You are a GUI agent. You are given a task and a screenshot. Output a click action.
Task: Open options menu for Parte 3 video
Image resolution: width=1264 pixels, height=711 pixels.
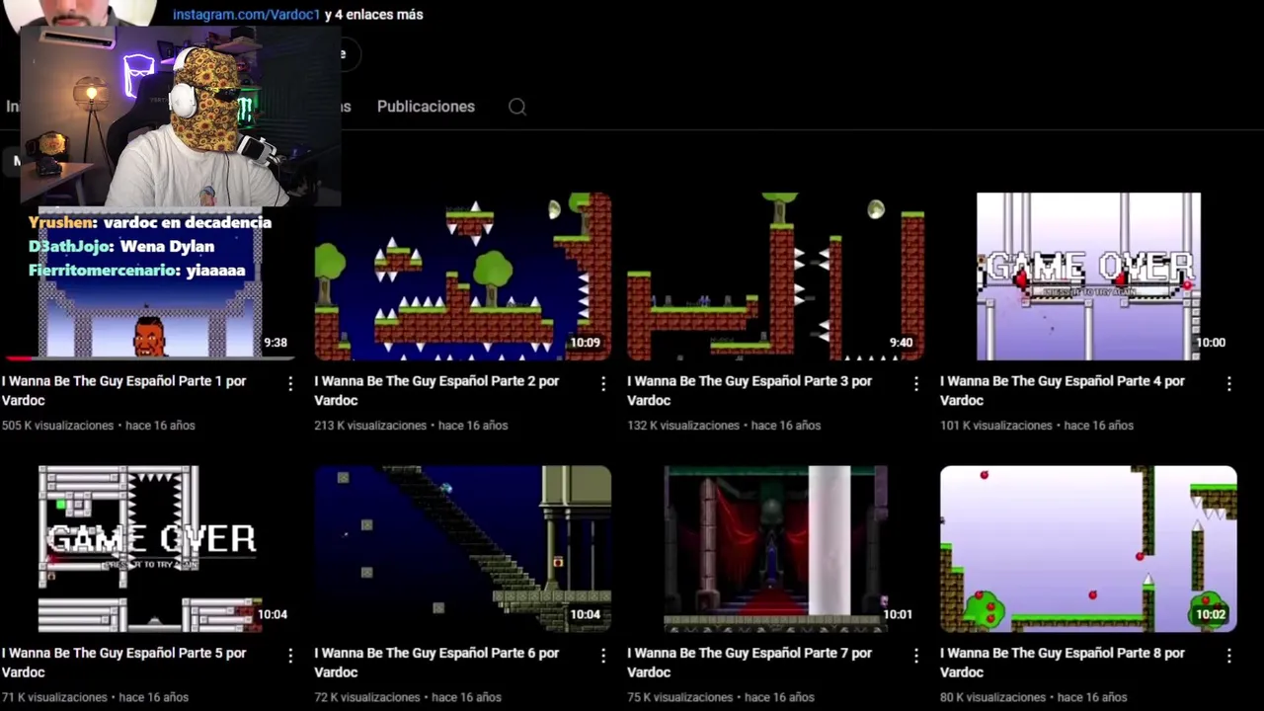coord(916,383)
